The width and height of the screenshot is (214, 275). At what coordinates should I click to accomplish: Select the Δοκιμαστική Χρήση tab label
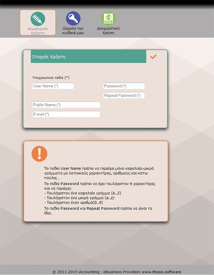[x=108, y=30]
